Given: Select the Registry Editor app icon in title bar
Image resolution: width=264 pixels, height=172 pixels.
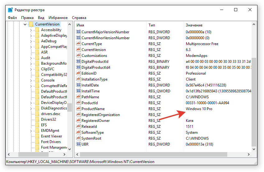Looking at the screenshot, I should click(x=10, y=10).
